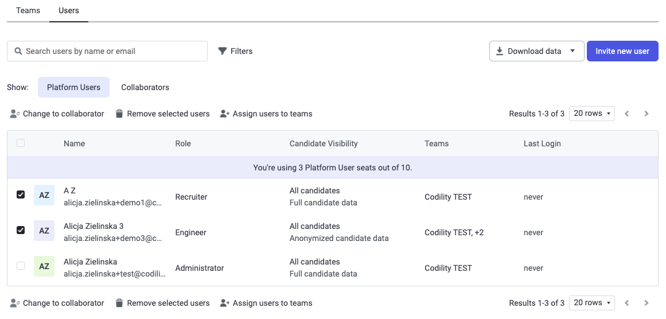
Task: Click top Remove selected users action
Action: [x=163, y=114]
